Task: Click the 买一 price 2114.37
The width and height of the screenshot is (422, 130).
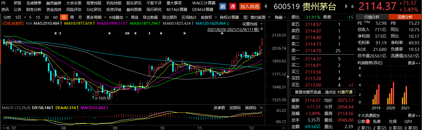Action: coord(313,58)
